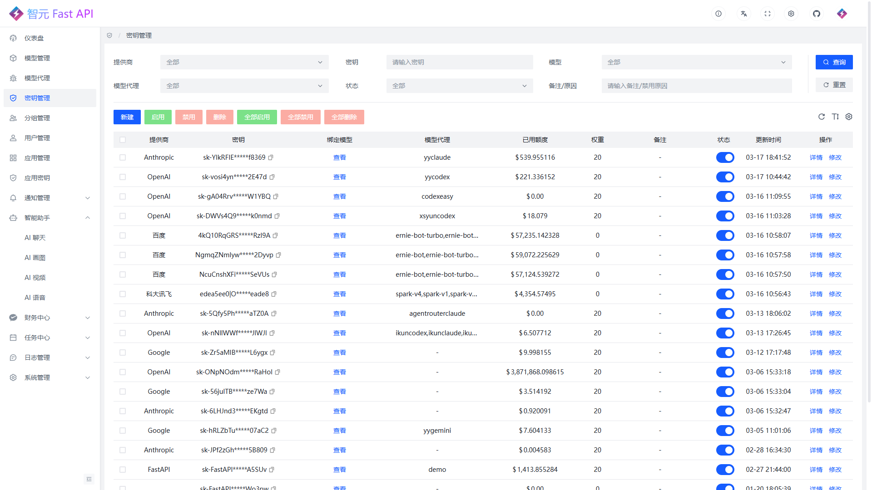Click into the 密钥 input field
This screenshot has width=872, height=490.
(x=459, y=62)
